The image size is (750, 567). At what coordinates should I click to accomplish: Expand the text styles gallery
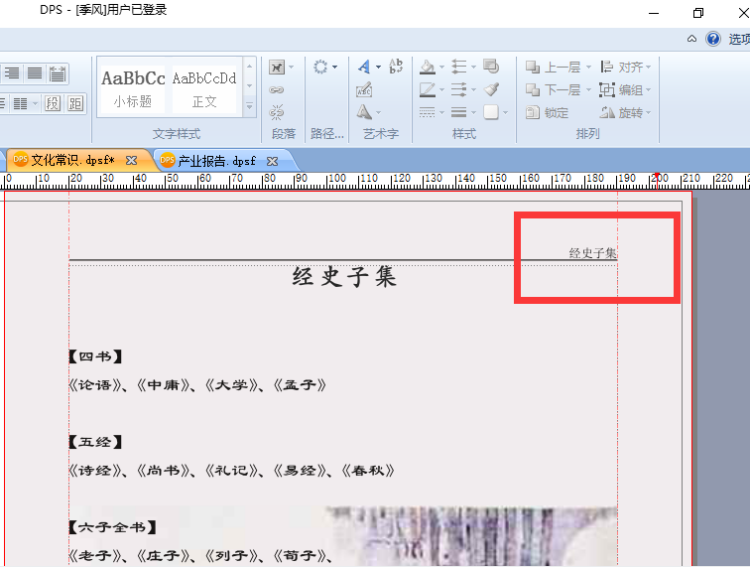pyautogui.click(x=250, y=106)
